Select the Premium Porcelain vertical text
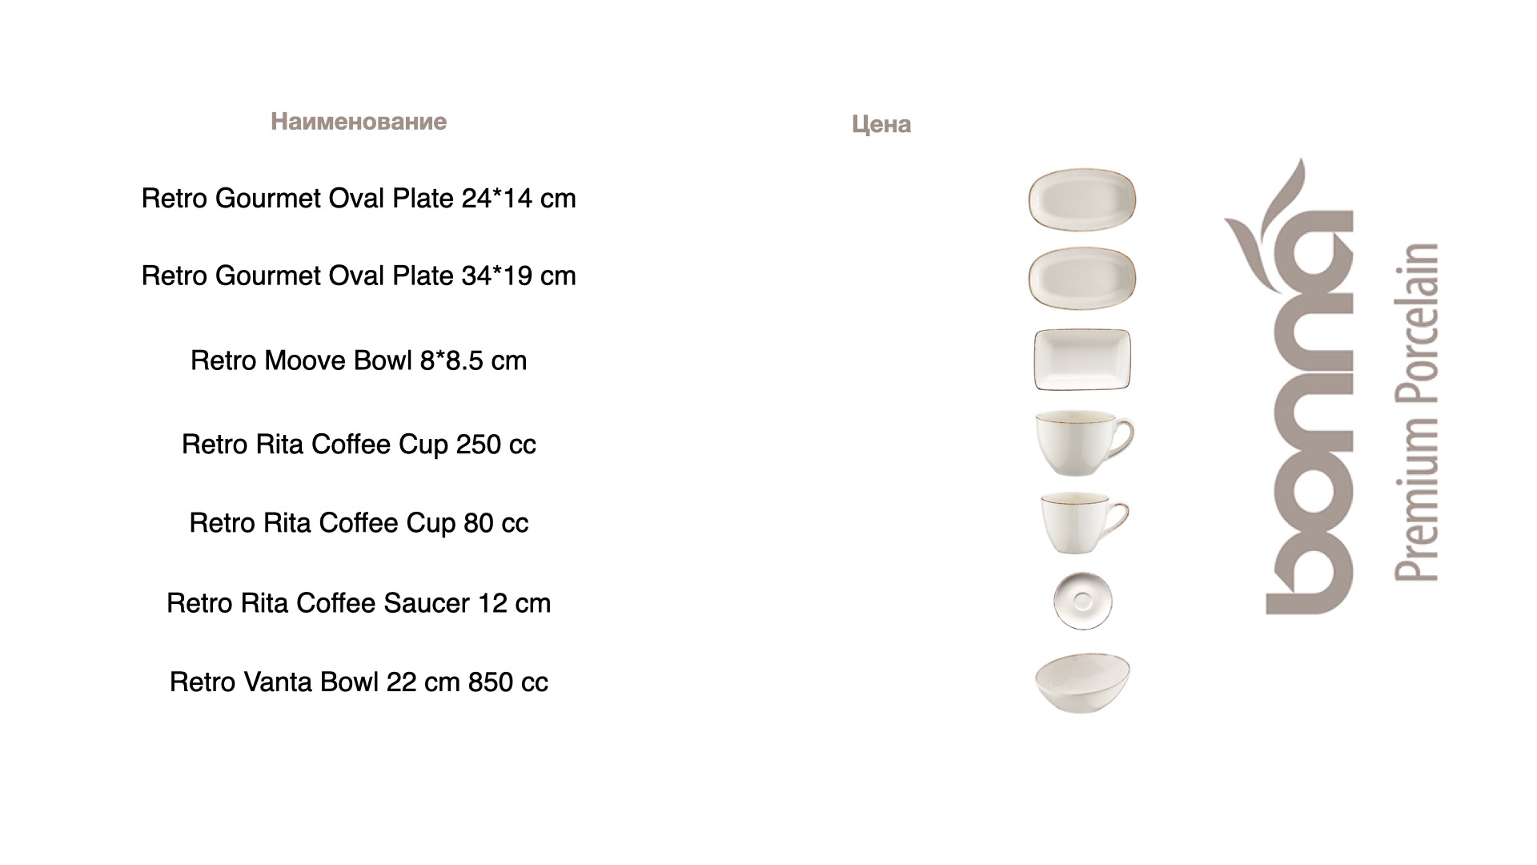The height and width of the screenshot is (865, 1537). 1416,412
